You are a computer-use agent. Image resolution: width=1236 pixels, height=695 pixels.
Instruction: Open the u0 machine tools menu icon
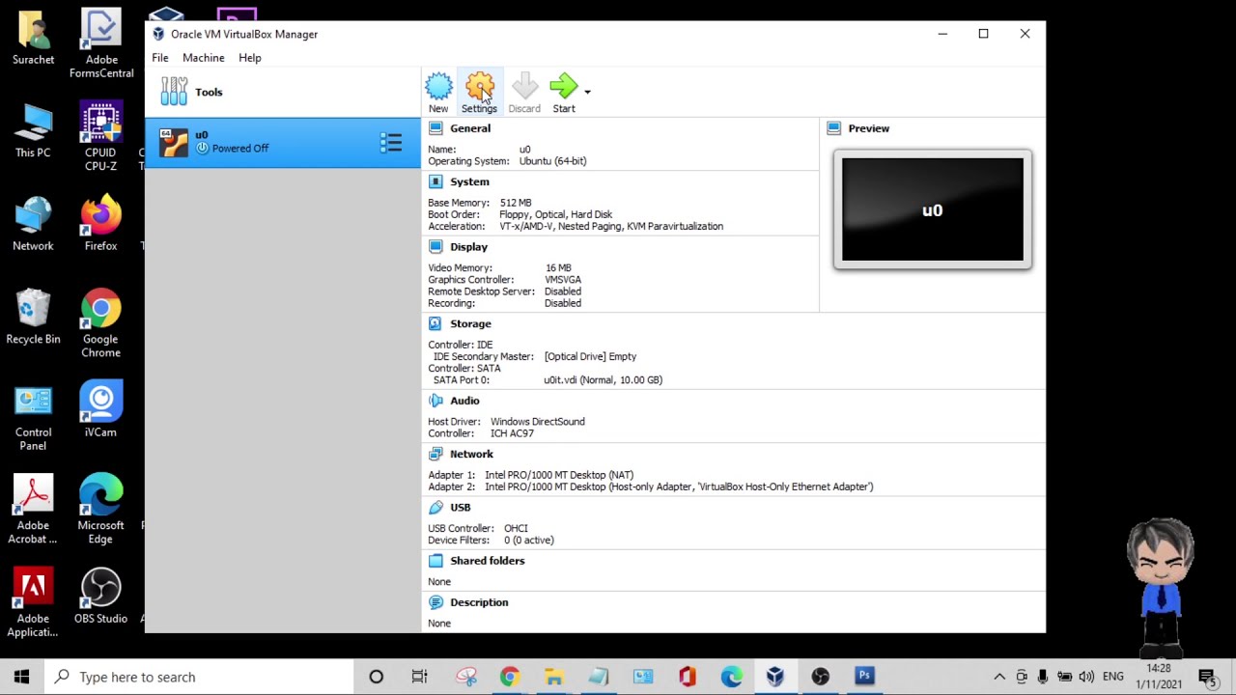[391, 143]
